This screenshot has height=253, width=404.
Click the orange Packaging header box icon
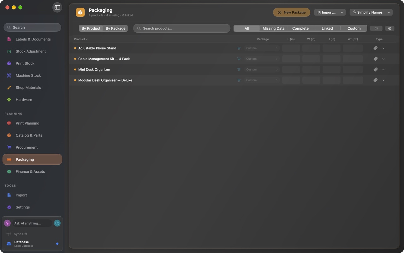(x=80, y=12)
